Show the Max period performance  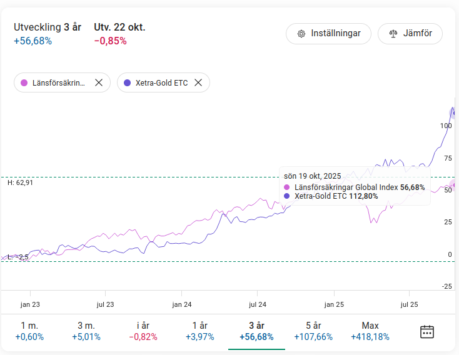point(370,331)
